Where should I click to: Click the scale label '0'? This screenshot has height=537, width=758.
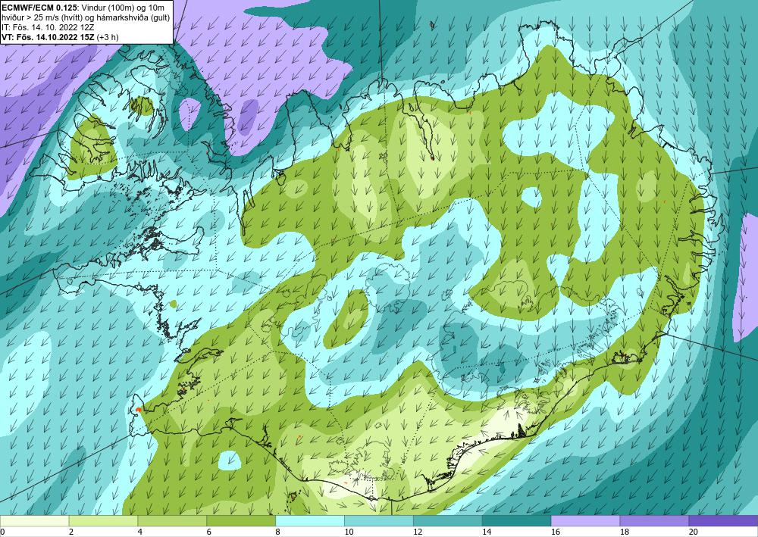click(x=2, y=532)
